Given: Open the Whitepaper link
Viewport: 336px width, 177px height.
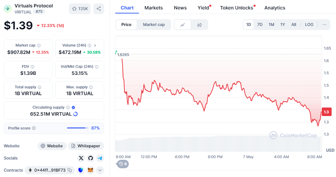Looking at the screenshot, I should click(x=86, y=146).
